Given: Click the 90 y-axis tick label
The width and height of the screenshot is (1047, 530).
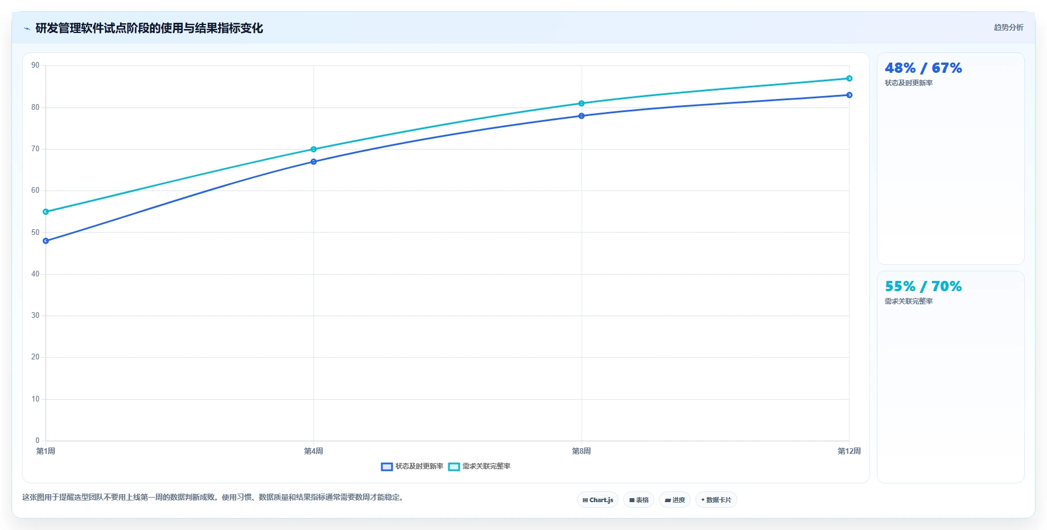Looking at the screenshot, I should (35, 65).
